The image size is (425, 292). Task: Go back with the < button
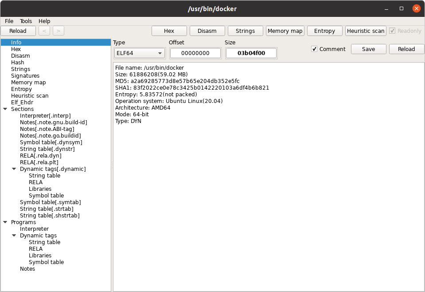(44, 31)
